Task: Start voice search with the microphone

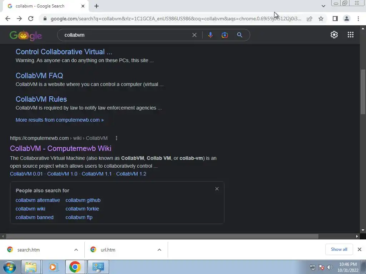Action: click(x=210, y=35)
